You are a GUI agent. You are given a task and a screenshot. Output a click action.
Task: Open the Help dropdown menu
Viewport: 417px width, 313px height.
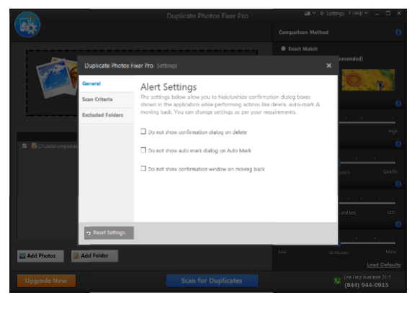358,13
